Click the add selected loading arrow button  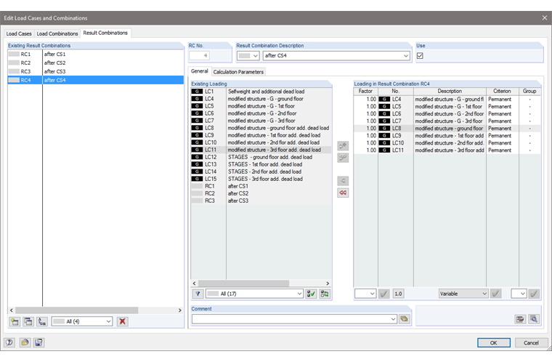click(x=343, y=146)
